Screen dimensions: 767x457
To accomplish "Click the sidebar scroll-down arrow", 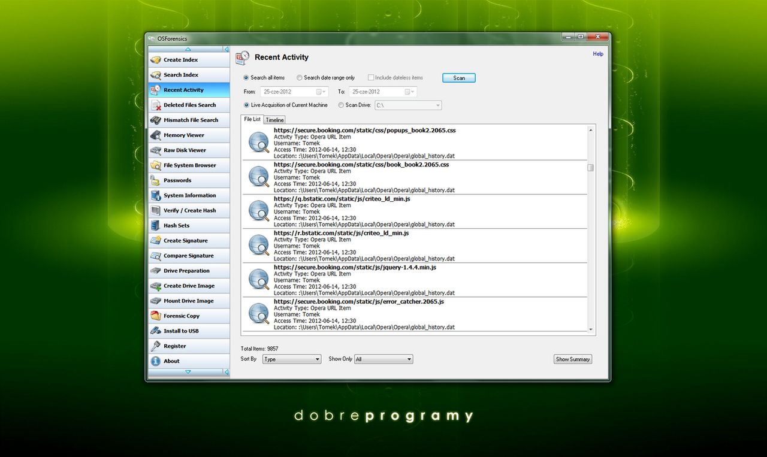I will point(188,372).
